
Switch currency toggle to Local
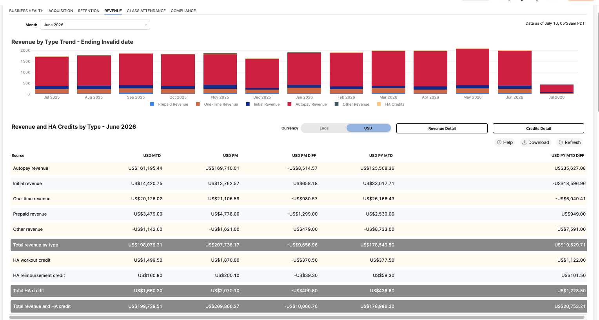(324, 128)
